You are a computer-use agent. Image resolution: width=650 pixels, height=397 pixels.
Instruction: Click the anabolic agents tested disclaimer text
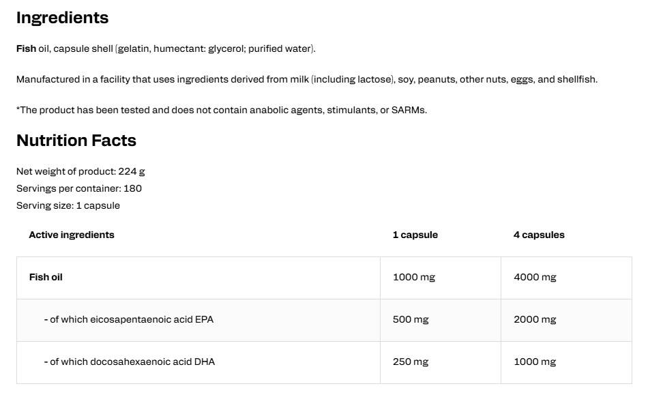pos(222,110)
